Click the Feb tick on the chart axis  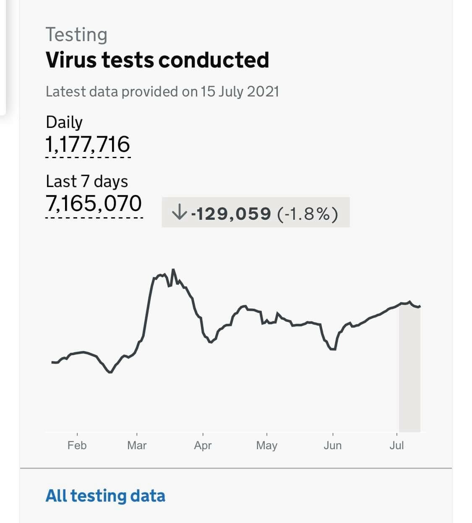[x=77, y=445]
